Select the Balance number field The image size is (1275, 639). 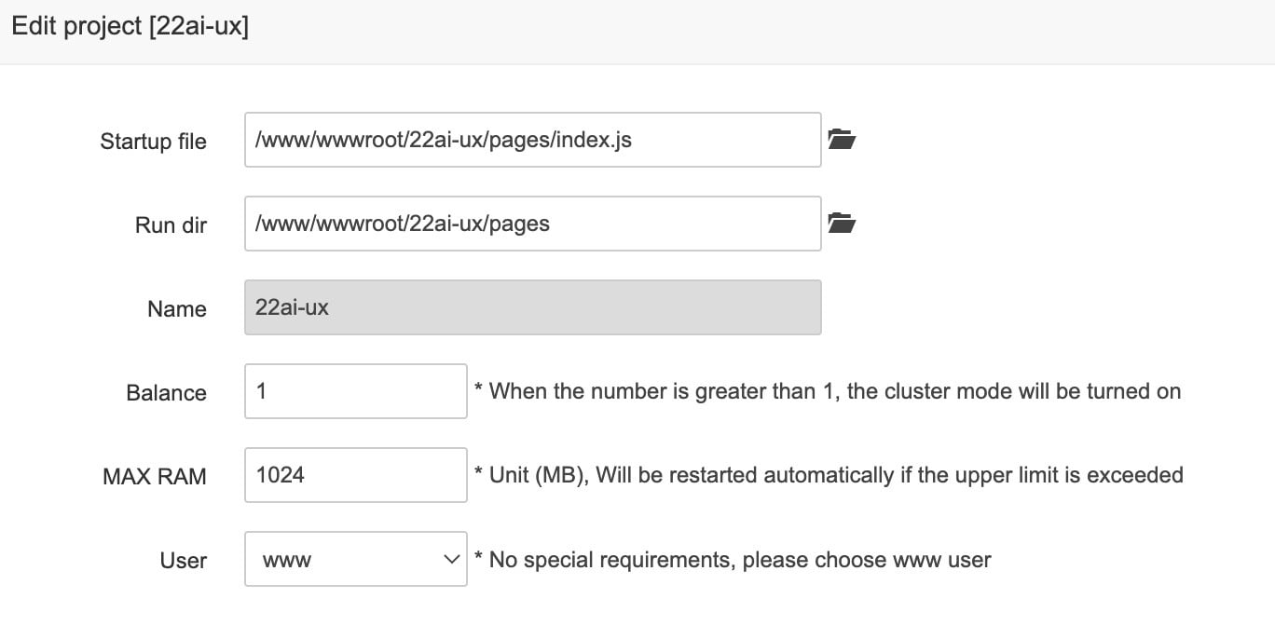pyautogui.click(x=355, y=391)
